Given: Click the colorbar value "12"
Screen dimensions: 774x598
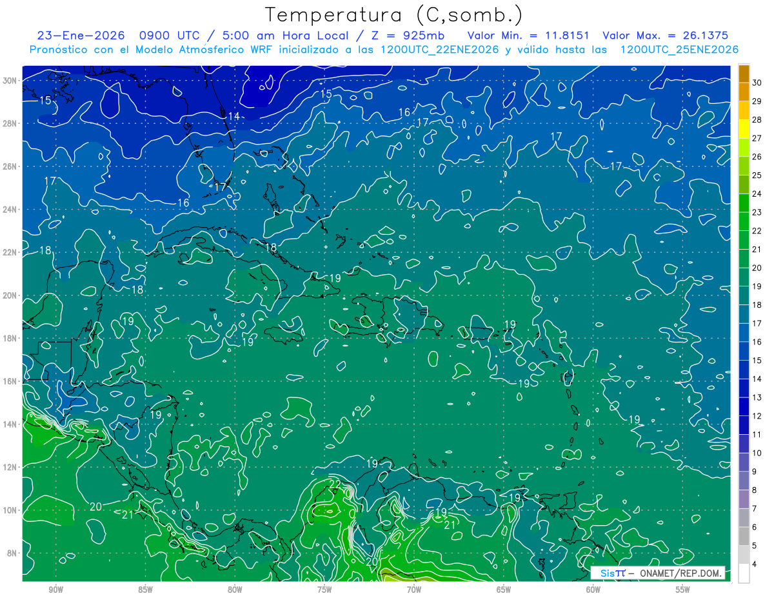Looking at the screenshot, I should (757, 416).
